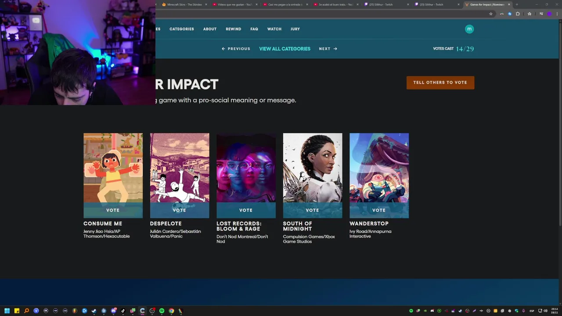The height and width of the screenshot is (316, 562).
Task: Click the DESPELOTE title text
Action: 166,223
